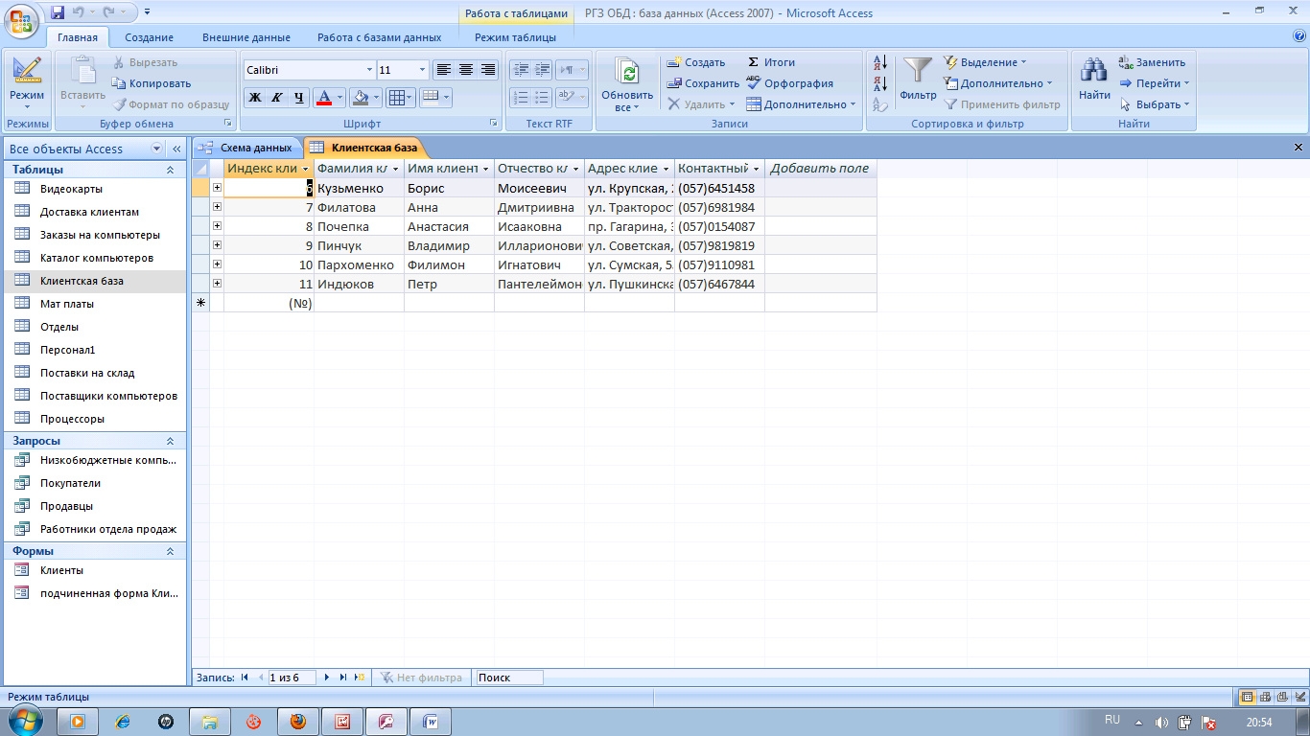Image resolution: width=1310 pixels, height=736 pixels.
Task: Click Орфография spelling button
Action: (790, 83)
